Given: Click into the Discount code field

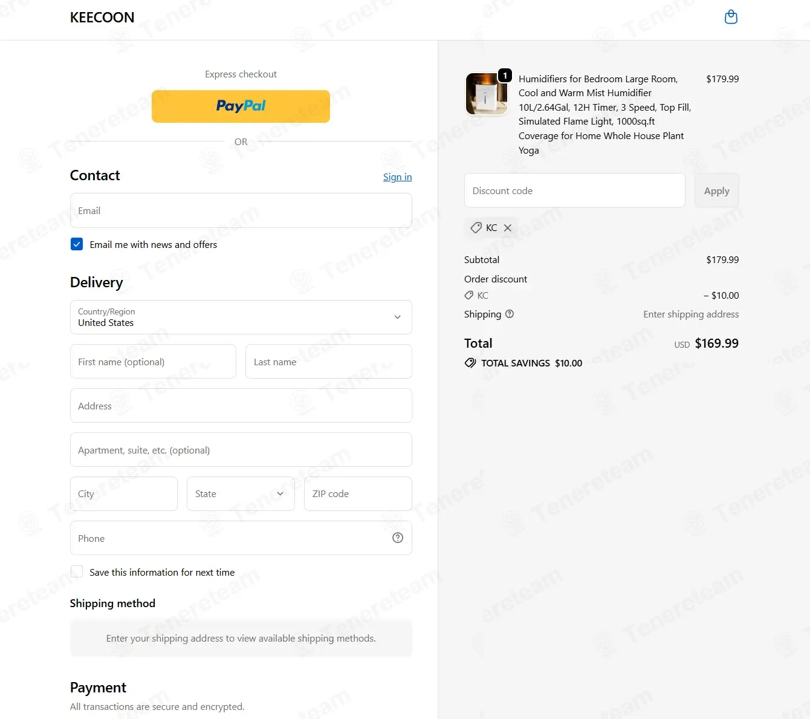Looking at the screenshot, I should (575, 190).
